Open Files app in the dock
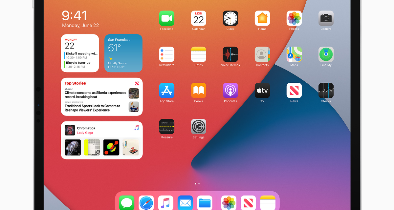This screenshot has width=394, height=210. click(x=205, y=203)
